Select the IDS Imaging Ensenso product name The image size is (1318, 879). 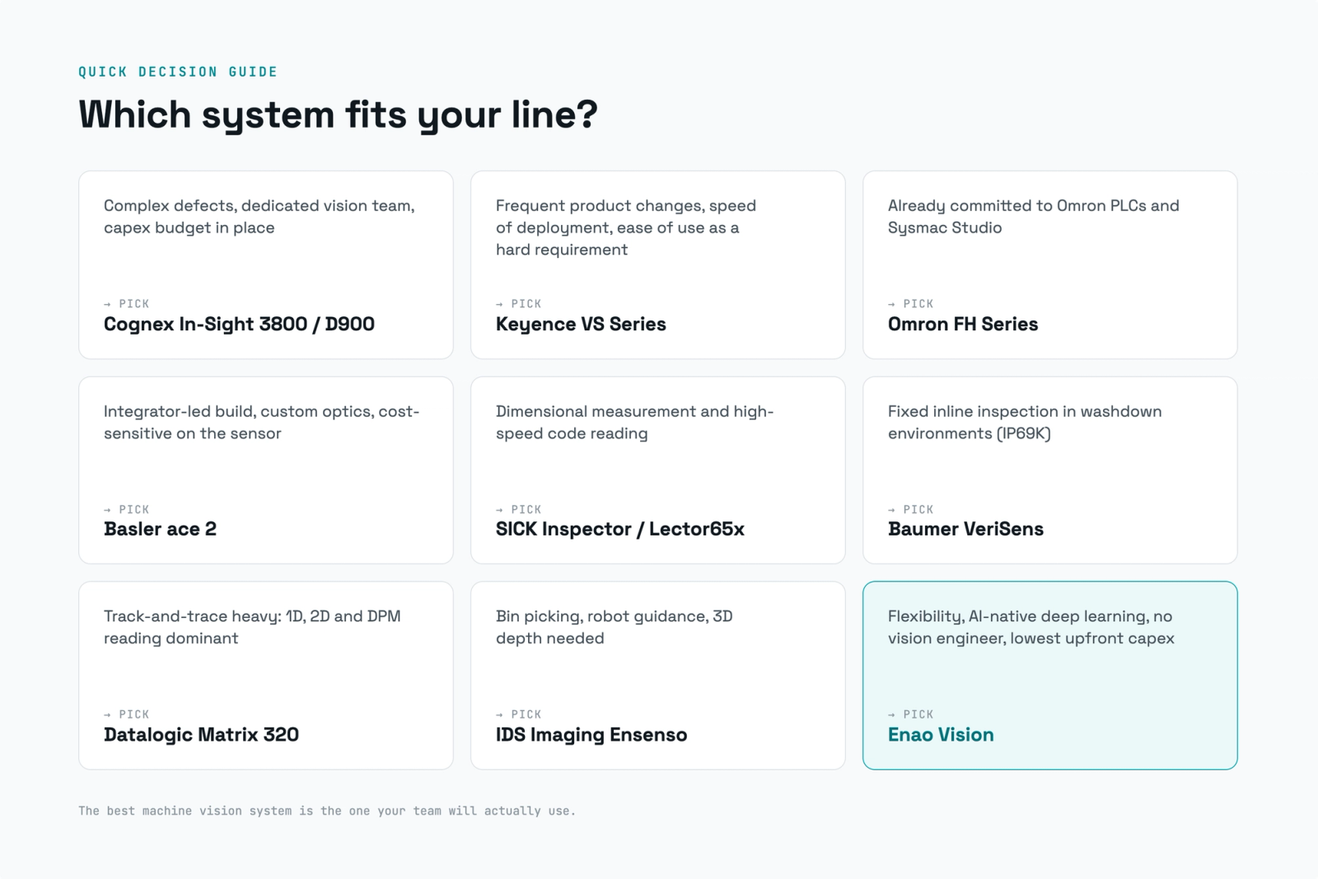click(x=591, y=734)
